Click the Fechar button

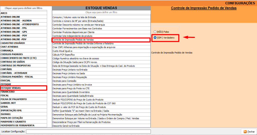(x=249, y=131)
